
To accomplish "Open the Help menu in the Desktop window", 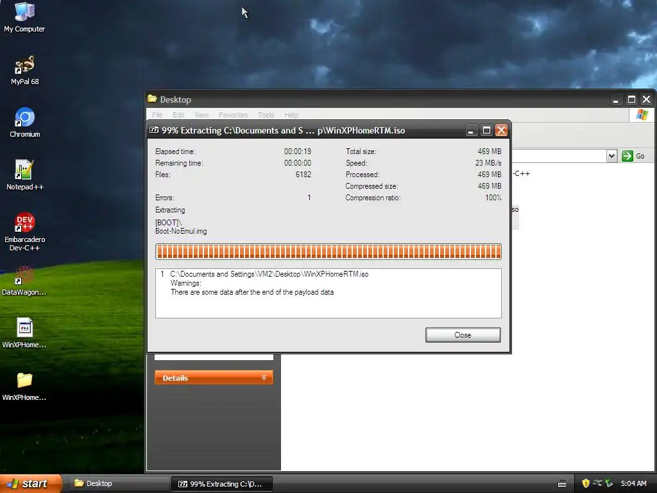I will 291,115.
